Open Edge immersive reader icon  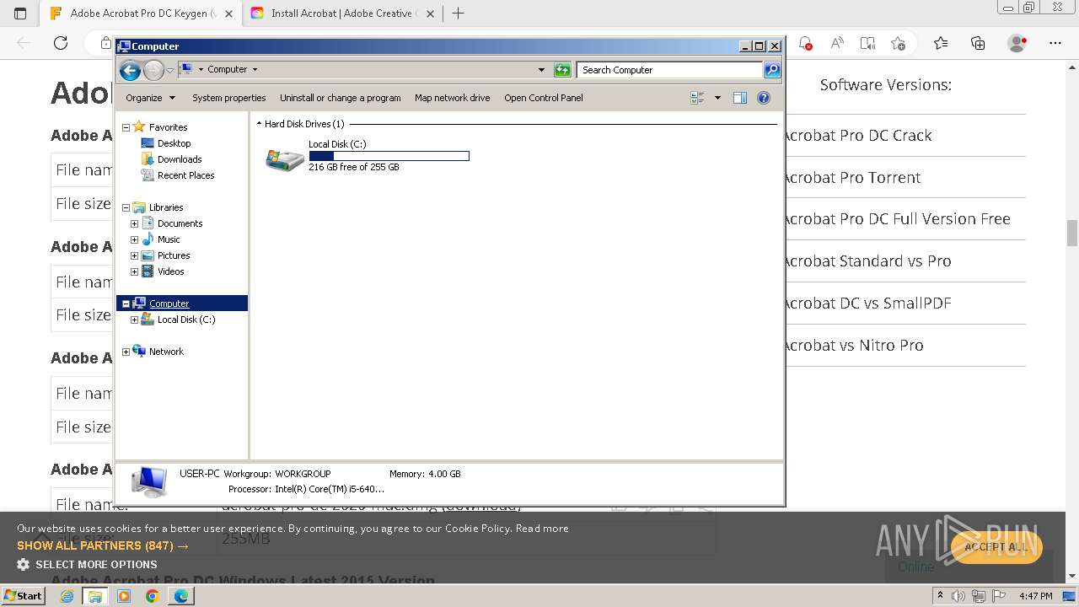[867, 43]
